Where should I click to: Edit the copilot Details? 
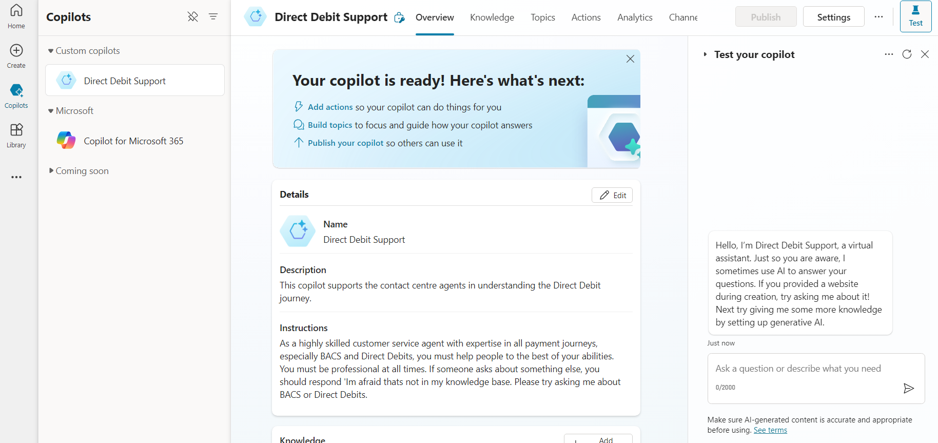tap(612, 195)
